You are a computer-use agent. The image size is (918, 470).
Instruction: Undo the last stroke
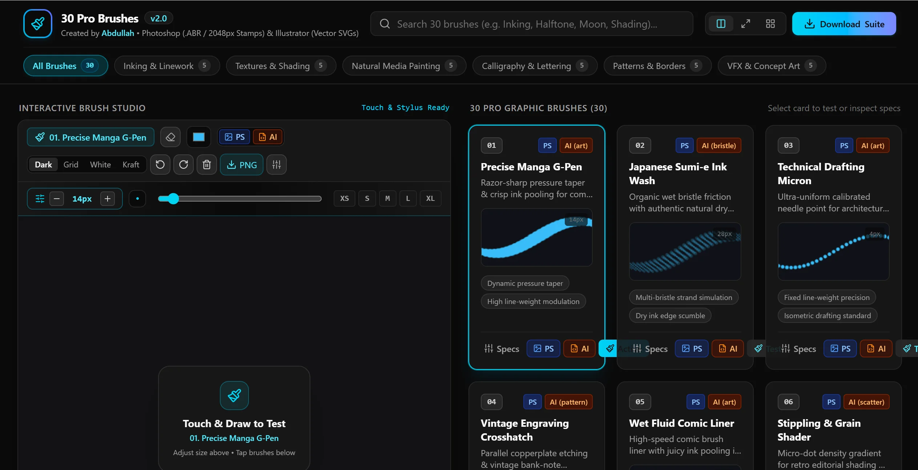[x=160, y=165]
